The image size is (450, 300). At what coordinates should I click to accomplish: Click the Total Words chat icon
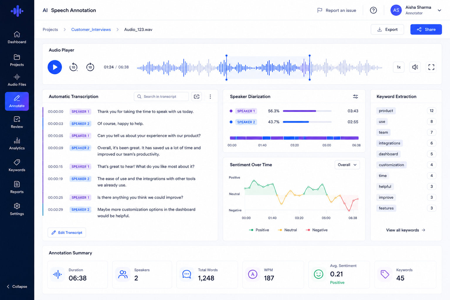[x=187, y=274]
